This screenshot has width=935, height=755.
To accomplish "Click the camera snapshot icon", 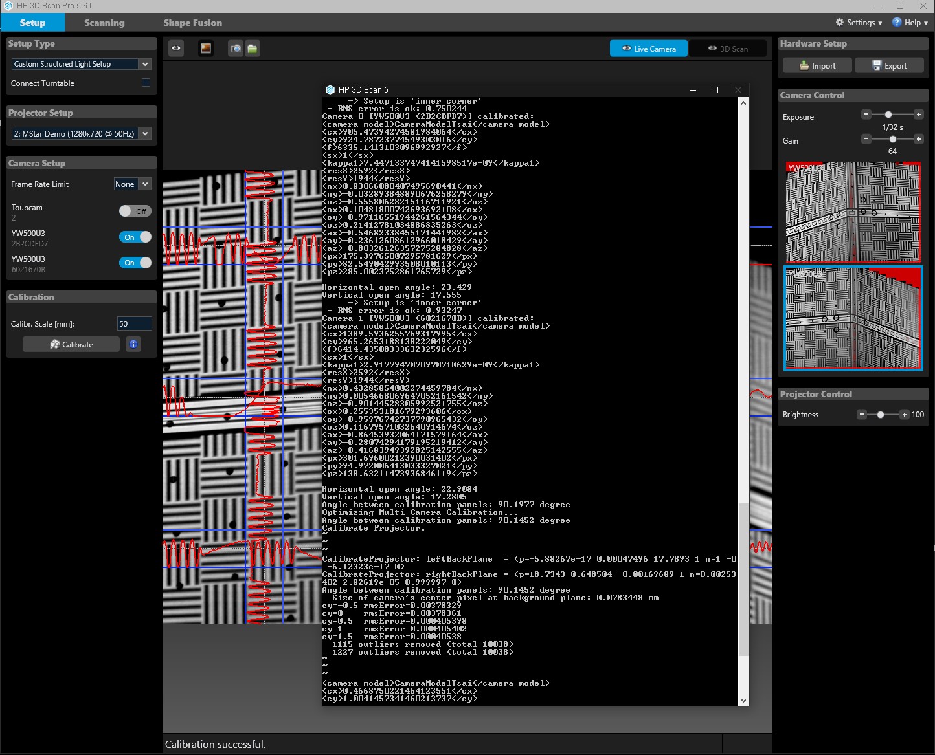I will (x=236, y=49).
